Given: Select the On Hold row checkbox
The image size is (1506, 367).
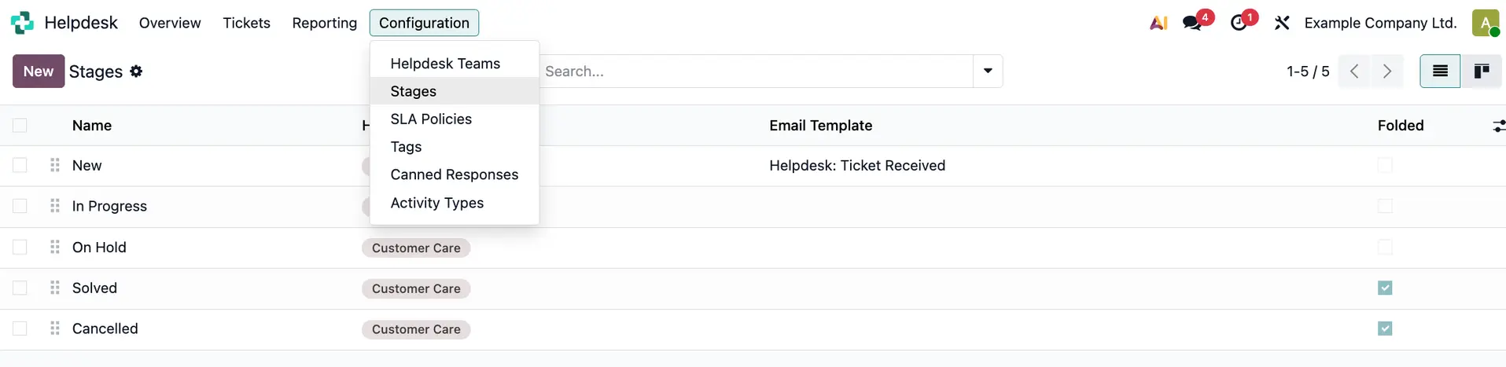Looking at the screenshot, I should pyautogui.click(x=20, y=248).
